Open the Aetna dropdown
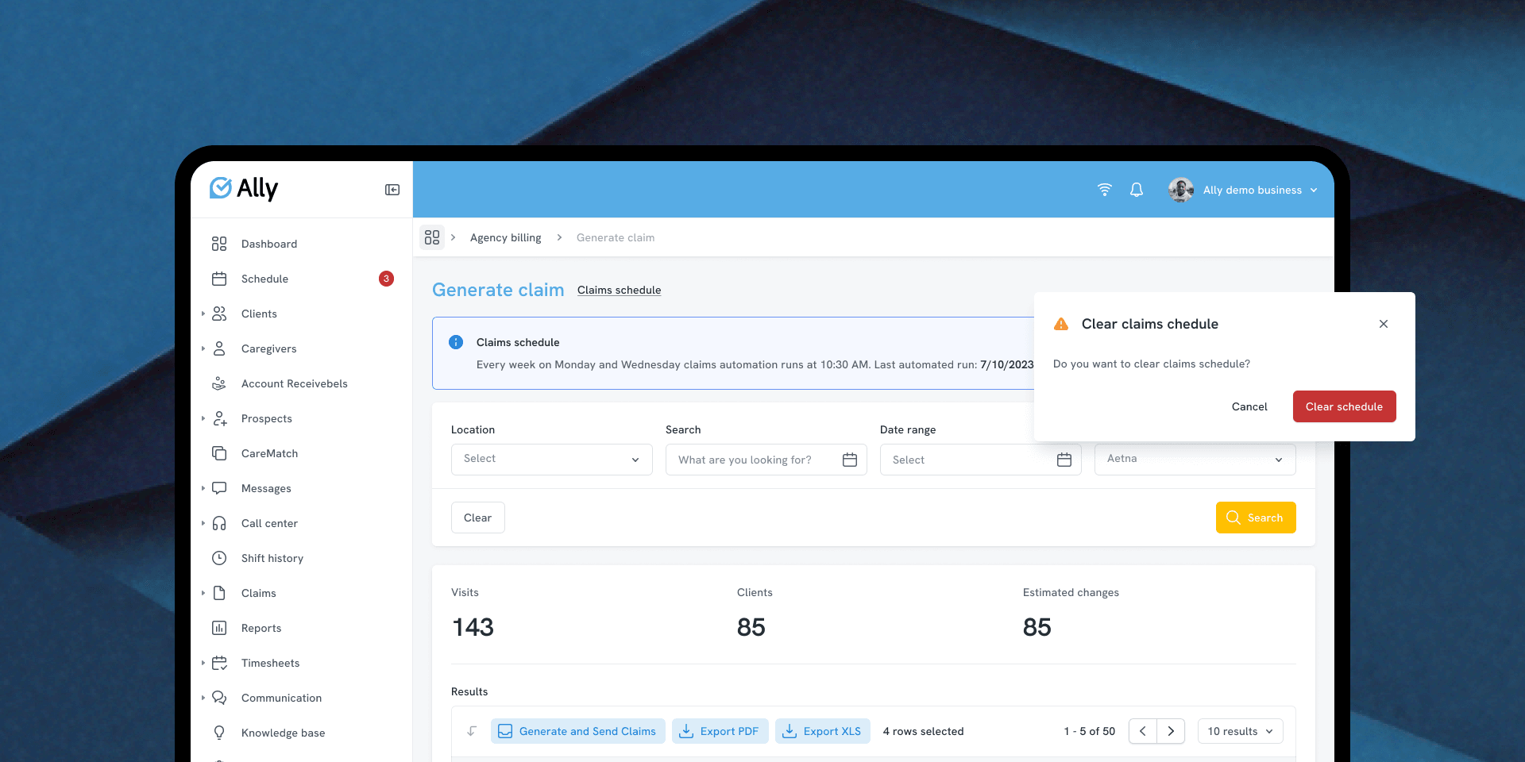1525x762 pixels. [1195, 460]
